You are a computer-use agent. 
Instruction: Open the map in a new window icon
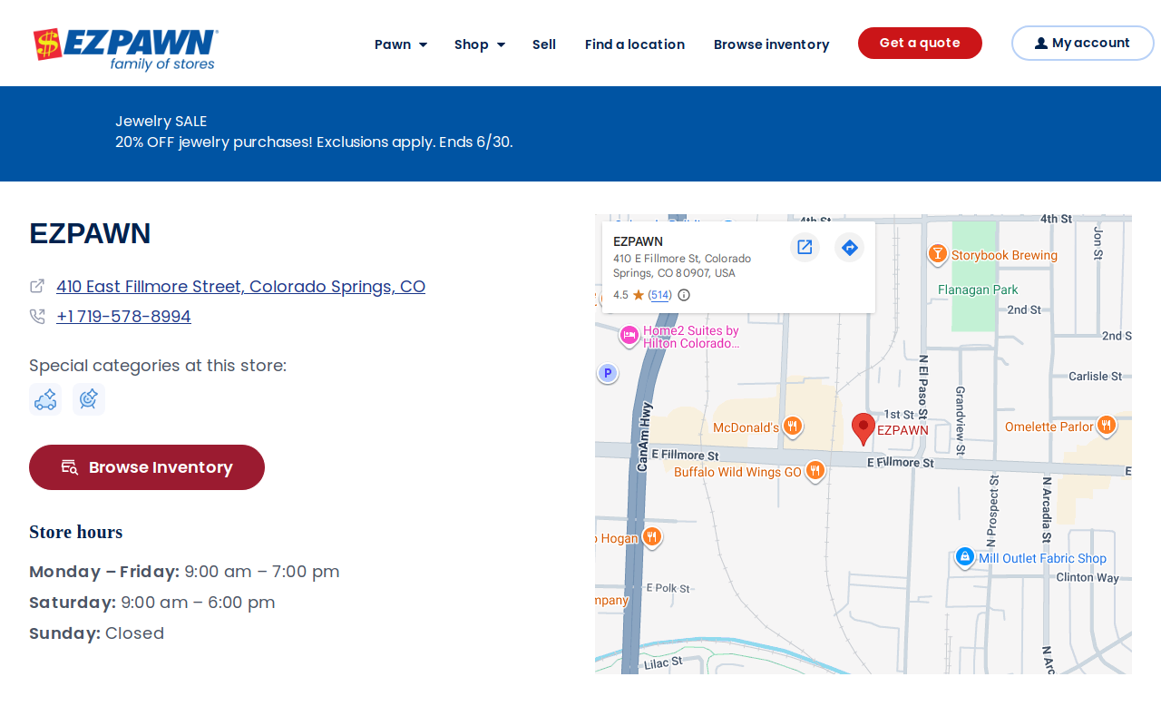[805, 247]
